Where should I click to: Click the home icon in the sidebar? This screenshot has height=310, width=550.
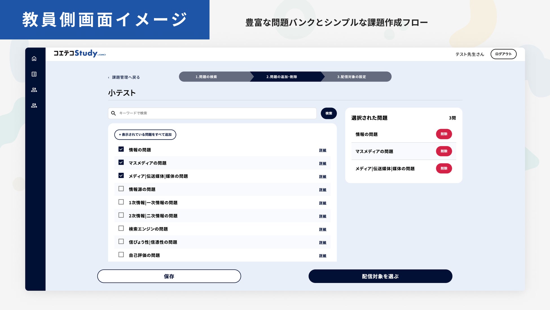34,59
